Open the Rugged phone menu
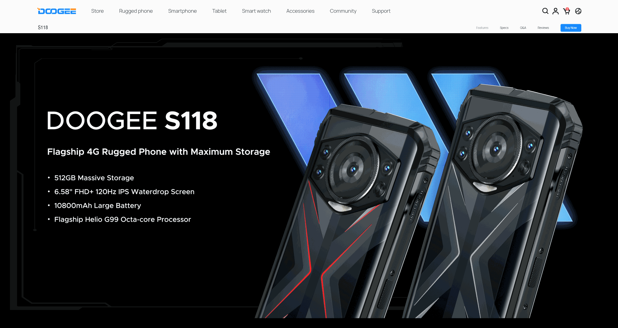The width and height of the screenshot is (618, 328). tap(136, 11)
